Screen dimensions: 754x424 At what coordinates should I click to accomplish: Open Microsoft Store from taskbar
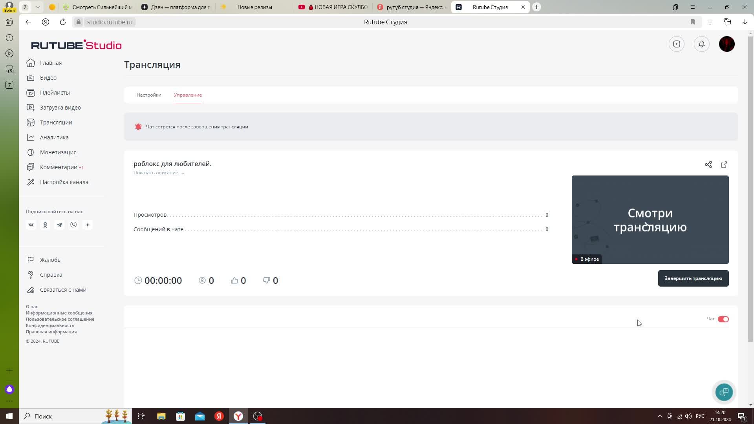coord(180,416)
